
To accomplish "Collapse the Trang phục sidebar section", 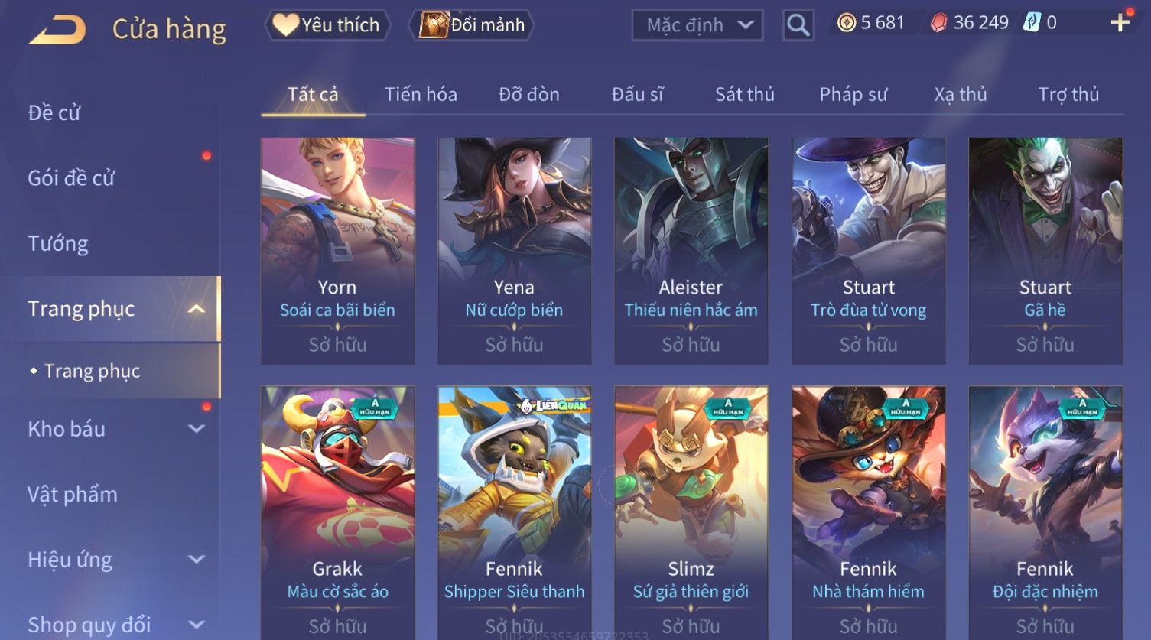I will pos(197,309).
